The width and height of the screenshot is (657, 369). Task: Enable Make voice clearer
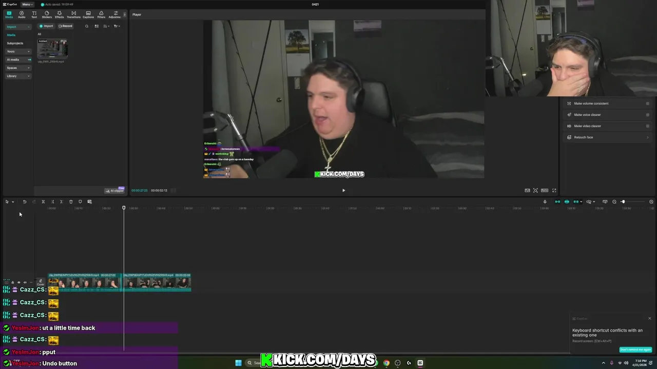click(647, 115)
